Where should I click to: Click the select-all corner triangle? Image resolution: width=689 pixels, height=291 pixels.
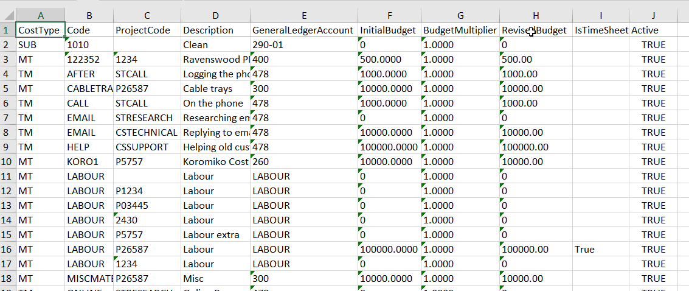(x=8, y=15)
